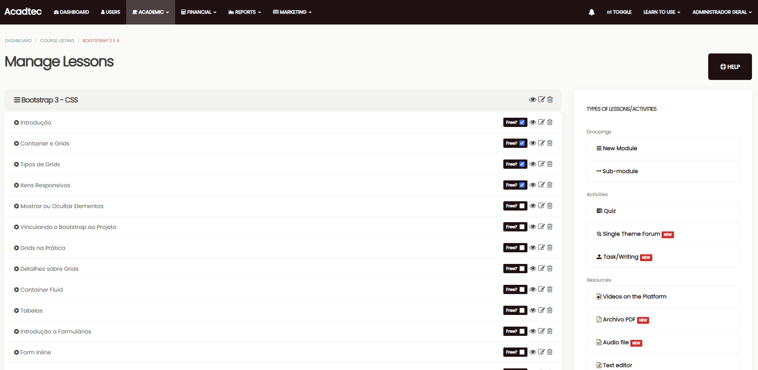Open the Academic dropdown menu
758x370 pixels.
151,12
